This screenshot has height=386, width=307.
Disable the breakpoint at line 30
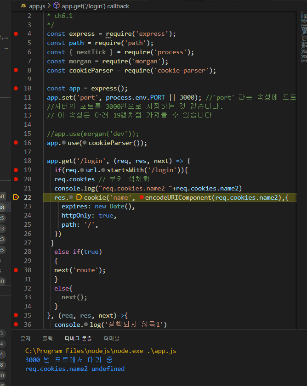[16, 270]
